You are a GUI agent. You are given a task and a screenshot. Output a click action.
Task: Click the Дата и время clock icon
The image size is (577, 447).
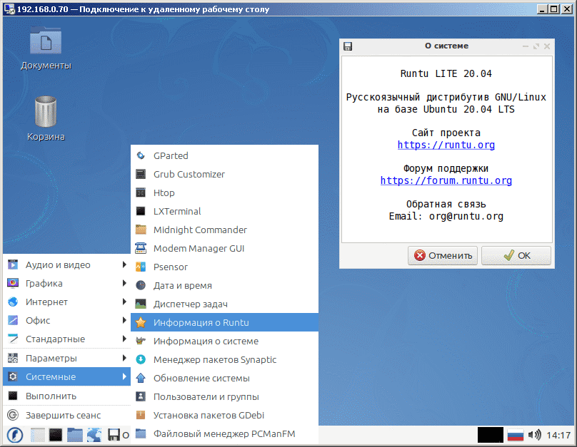pyautogui.click(x=141, y=285)
